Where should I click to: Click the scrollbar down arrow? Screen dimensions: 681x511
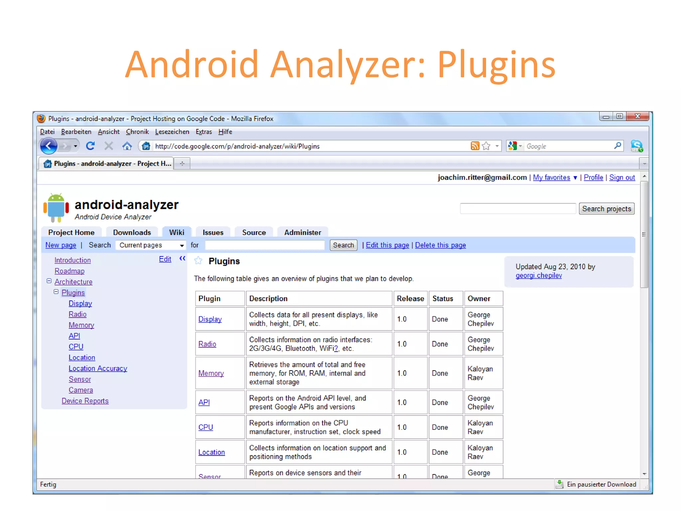coord(644,474)
